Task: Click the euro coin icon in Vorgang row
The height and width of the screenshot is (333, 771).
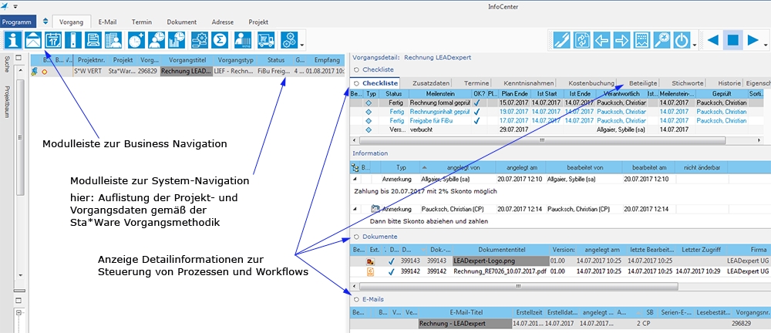Action: tap(34, 72)
